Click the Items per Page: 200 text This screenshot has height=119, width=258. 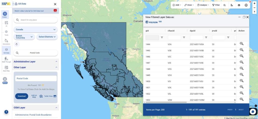pyautogui.click(x=155, y=110)
